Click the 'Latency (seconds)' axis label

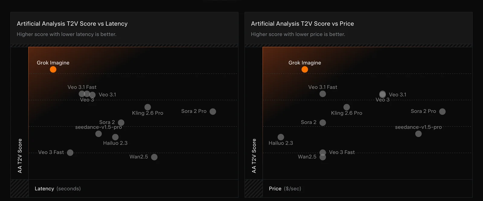(58, 189)
